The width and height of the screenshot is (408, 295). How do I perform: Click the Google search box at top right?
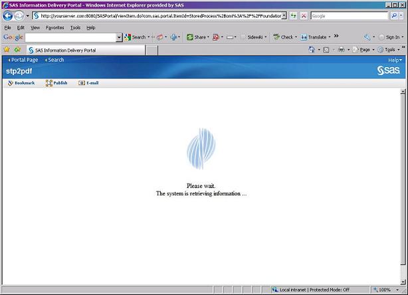[x=350, y=16]
